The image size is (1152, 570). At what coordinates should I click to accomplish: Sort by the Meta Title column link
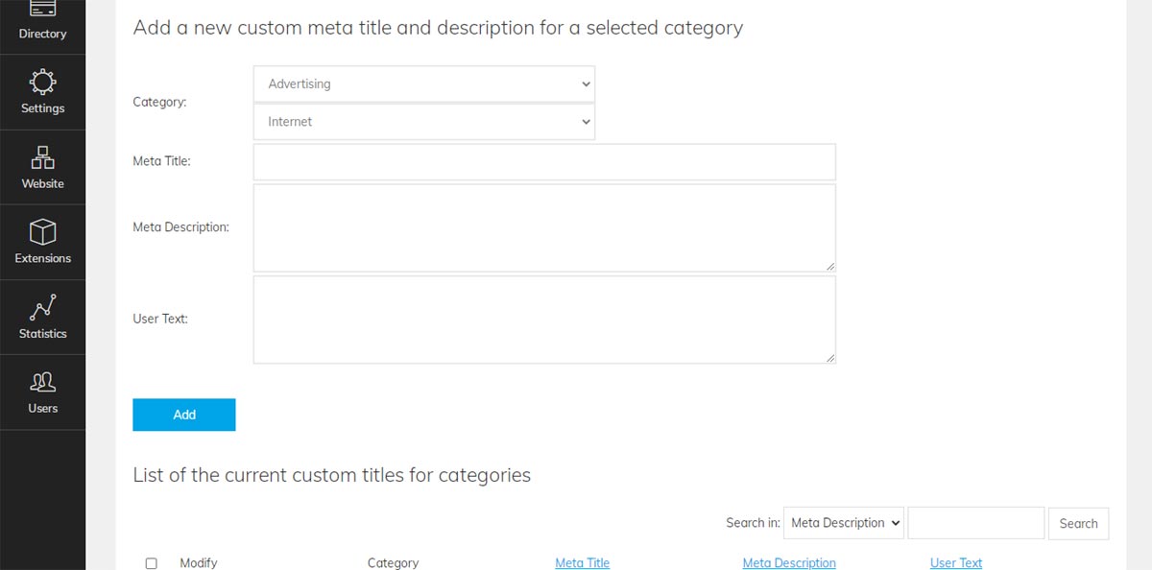tap(583, 563)
